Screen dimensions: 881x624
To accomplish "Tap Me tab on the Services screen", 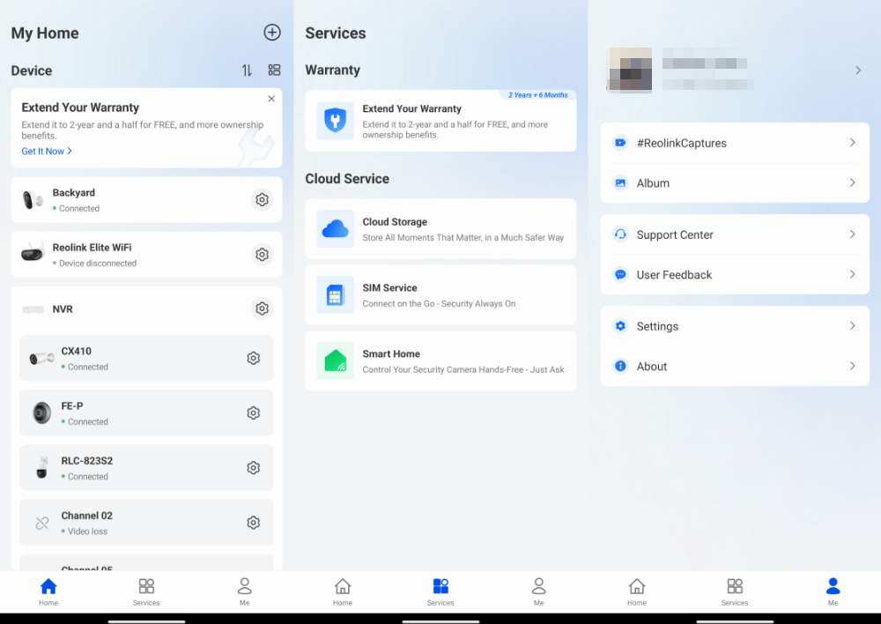I will tap(539, 592).
